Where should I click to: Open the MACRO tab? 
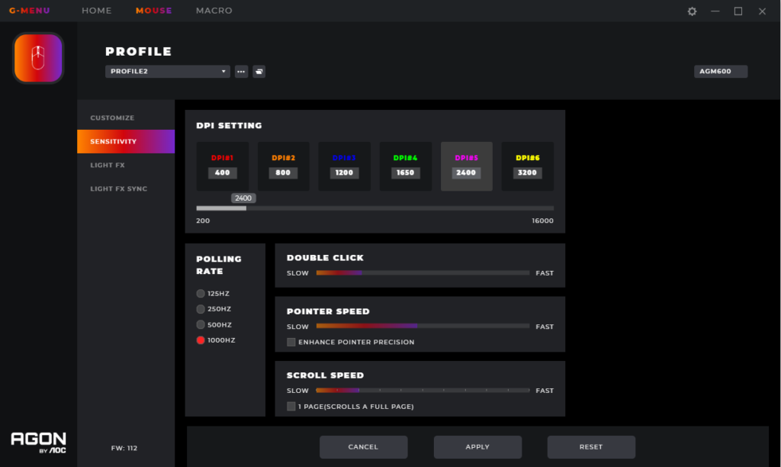pos(214,11)
